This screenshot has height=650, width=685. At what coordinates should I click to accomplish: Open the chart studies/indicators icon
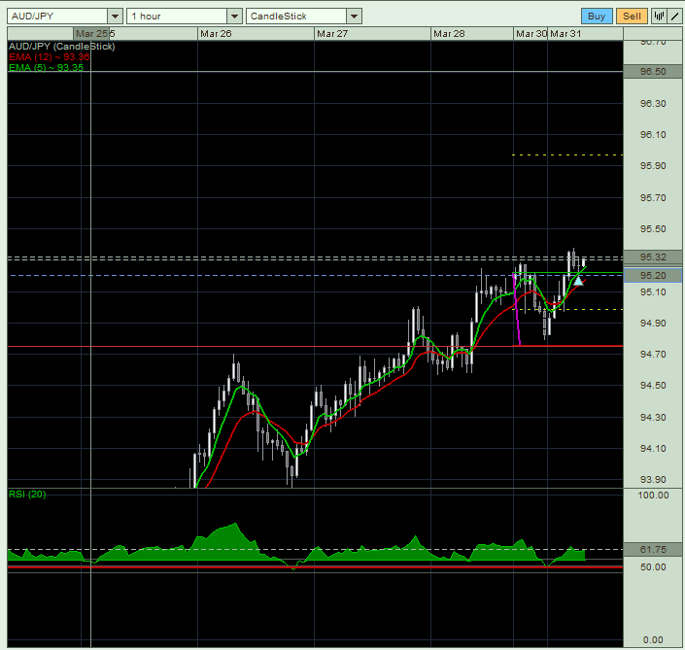click(659, 17)
